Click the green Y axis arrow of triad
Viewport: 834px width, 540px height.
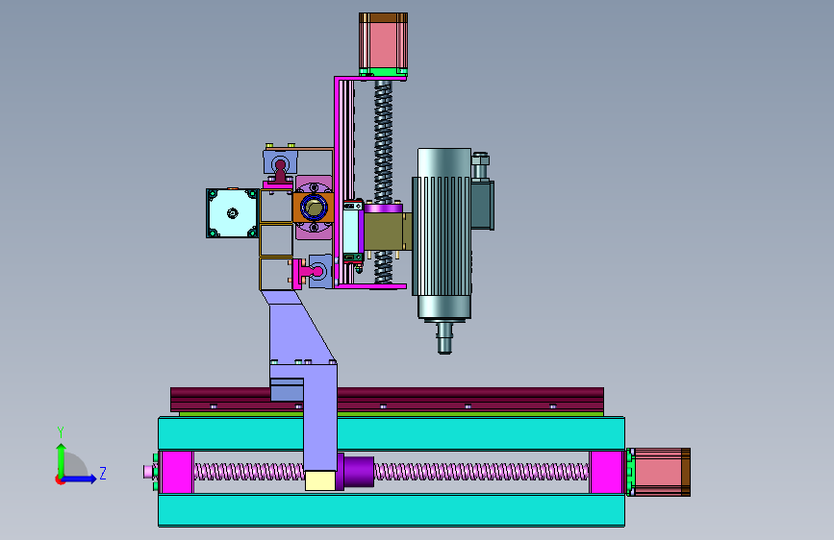pyautogui.click(x=62, y=459)
